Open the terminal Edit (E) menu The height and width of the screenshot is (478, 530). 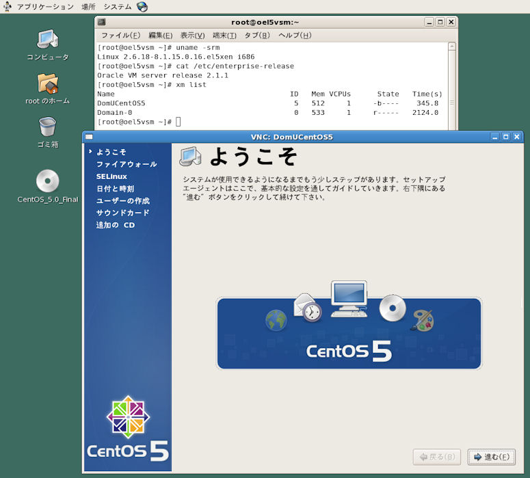coord(161,35)
